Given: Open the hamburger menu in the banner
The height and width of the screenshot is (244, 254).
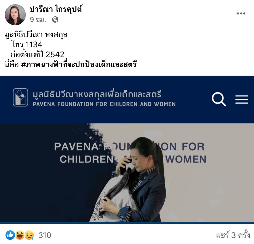Looking at the screenshot, I should [x=242, y=99].
